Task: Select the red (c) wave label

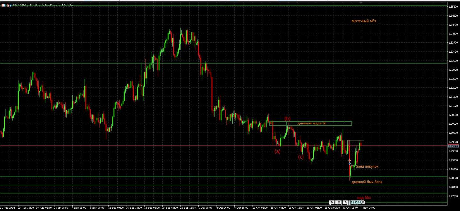Action: pos(301,157)
